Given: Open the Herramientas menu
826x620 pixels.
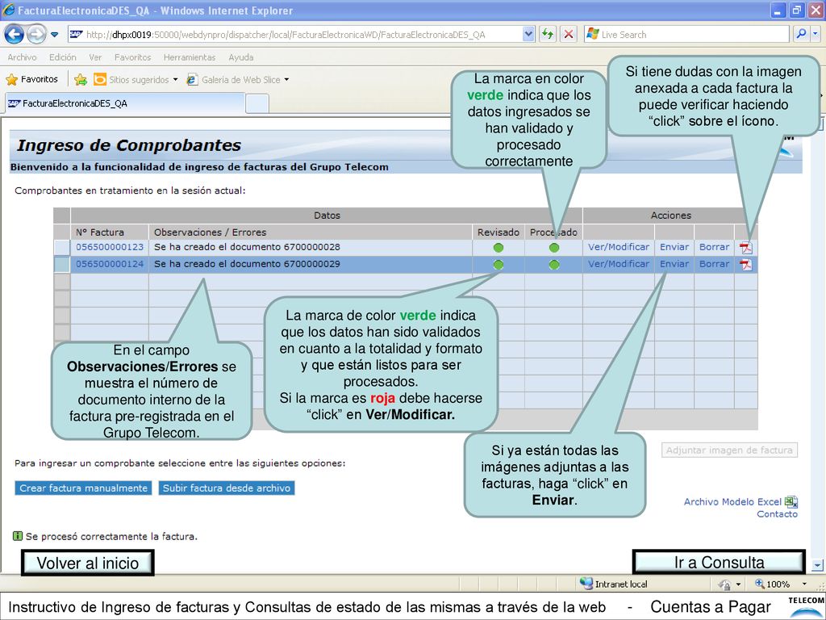Looking at the screenshot, I should (190, 57).
